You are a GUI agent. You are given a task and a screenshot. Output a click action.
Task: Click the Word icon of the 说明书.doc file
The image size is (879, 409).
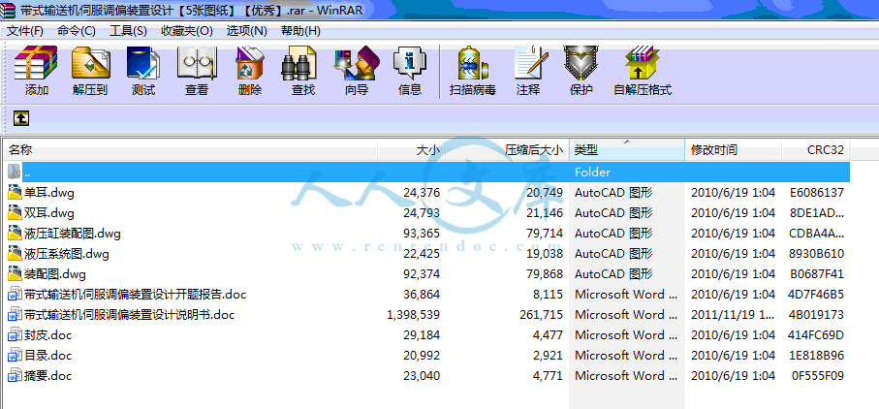15,314
